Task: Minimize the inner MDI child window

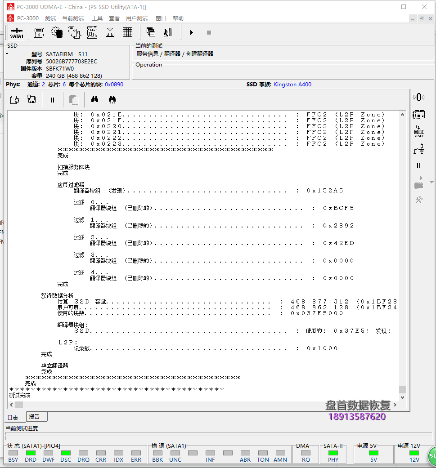Action: point(413,18)
